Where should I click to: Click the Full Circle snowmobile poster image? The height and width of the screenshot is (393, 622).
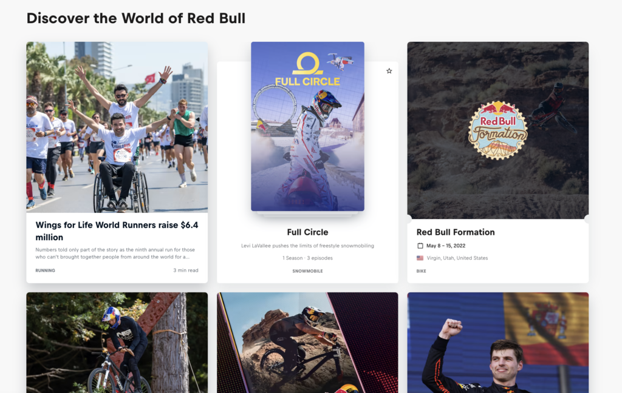pos(307,126)
